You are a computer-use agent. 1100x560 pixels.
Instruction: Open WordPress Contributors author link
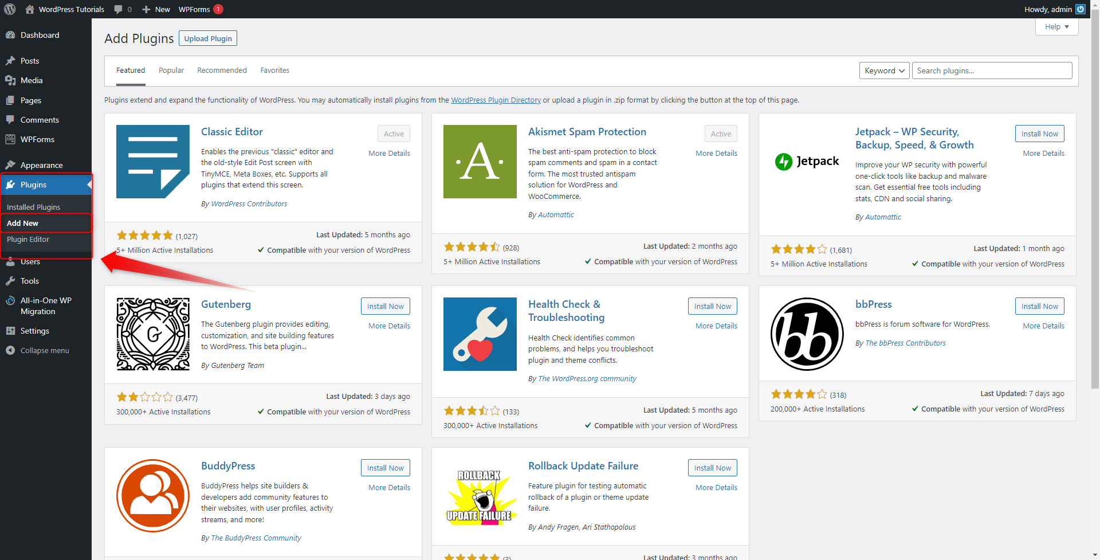pyautogui.click(x=249, y=203)
